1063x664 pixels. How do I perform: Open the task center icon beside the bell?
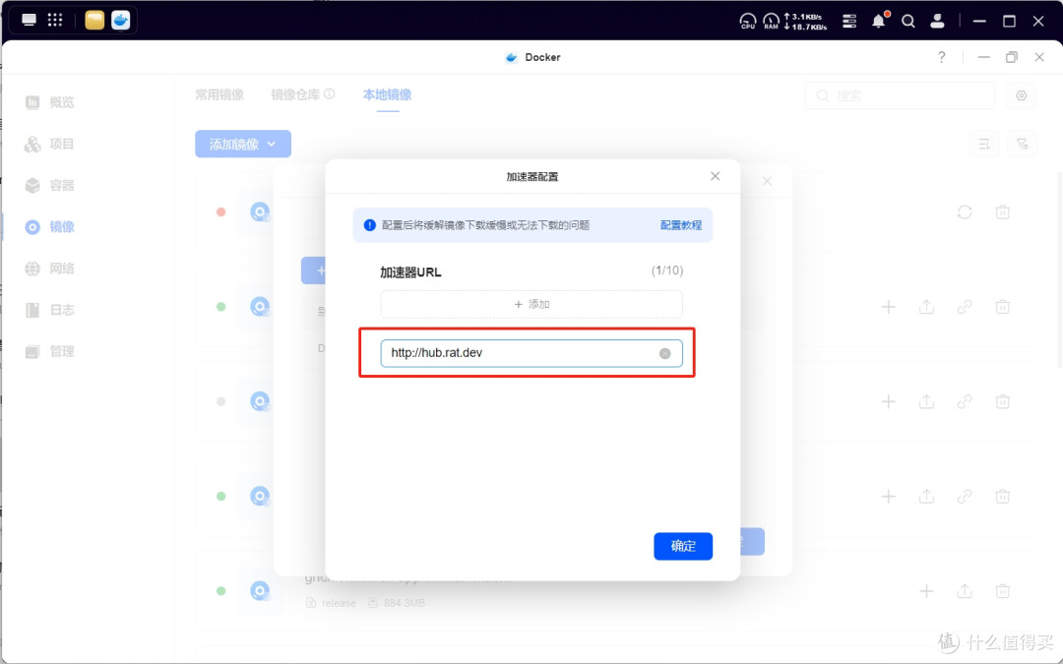click(x=848, y=21)
